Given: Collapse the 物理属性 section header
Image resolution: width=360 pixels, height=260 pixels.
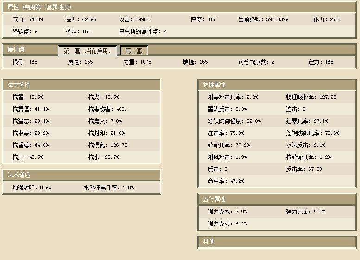Looking at the screenshot, I should pyautogui.click(x=277, y=85).
